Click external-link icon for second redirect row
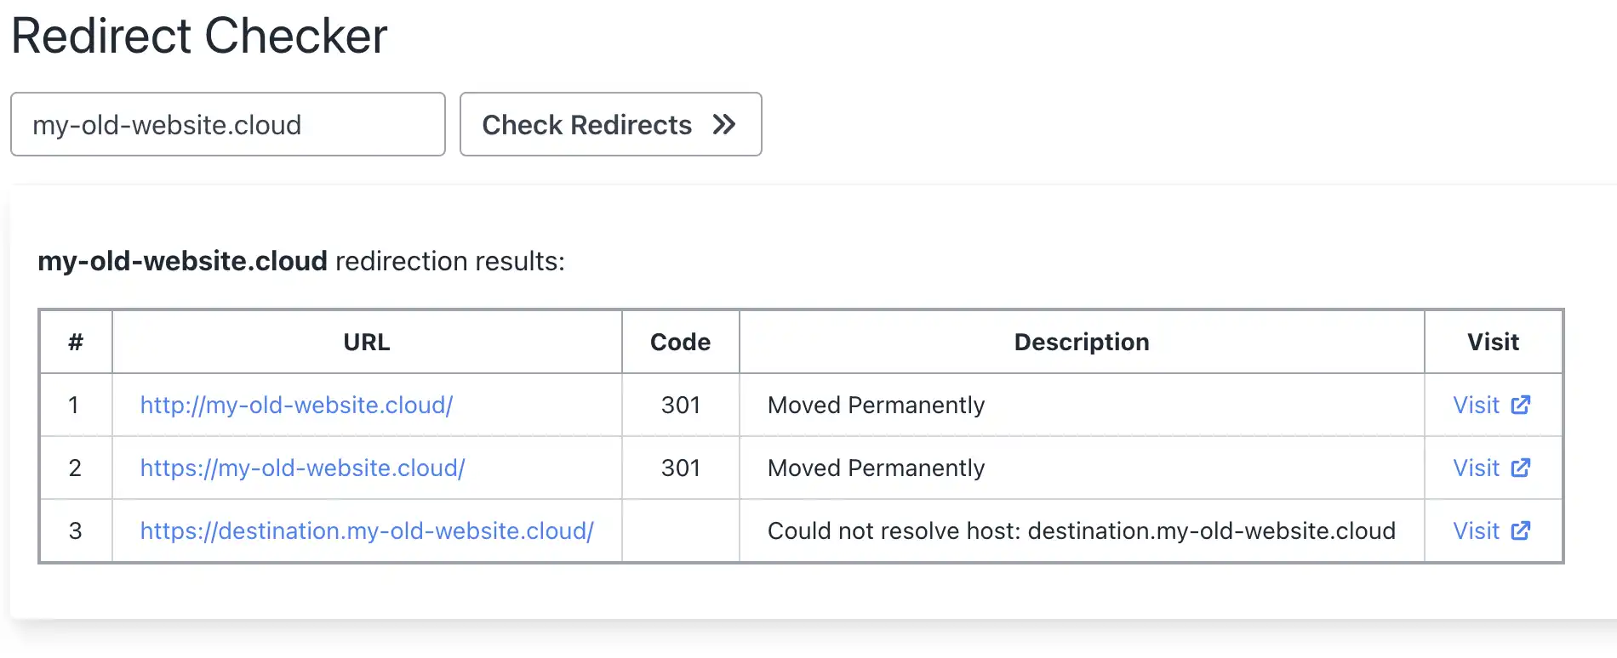Image resolution: width=1617 pixels, height=658 pixels. pos(1521,468)
